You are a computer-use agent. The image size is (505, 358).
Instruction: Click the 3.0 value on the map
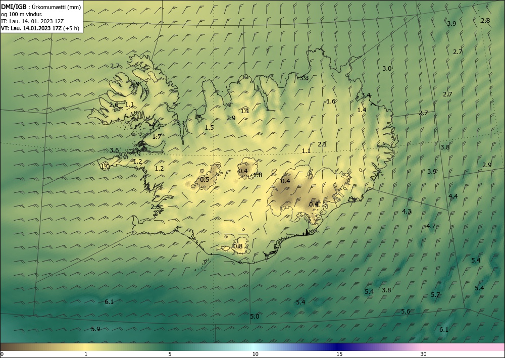coord(387,69)
